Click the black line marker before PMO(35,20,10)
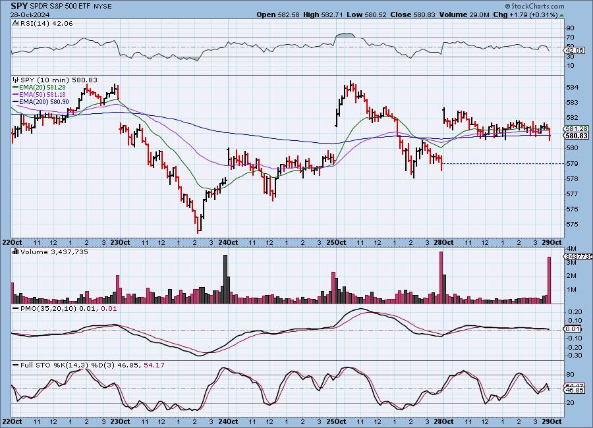The height and width of the screenshot is (428, 593). (x=16, y=309)
